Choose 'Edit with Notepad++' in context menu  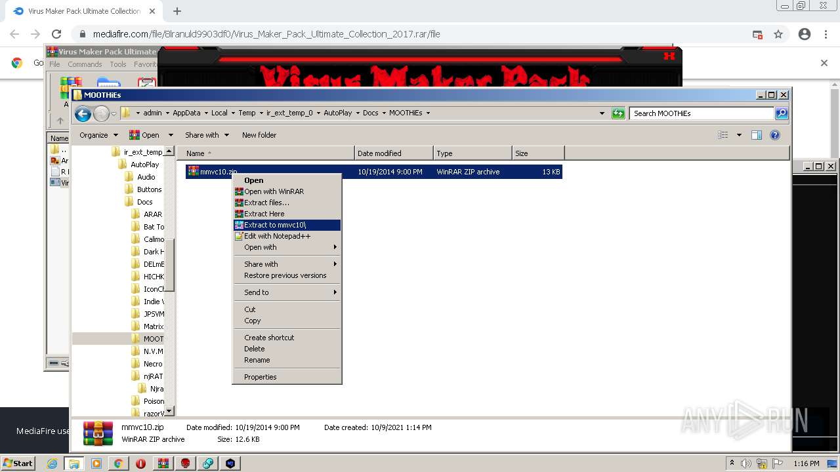tap(287, 236)
